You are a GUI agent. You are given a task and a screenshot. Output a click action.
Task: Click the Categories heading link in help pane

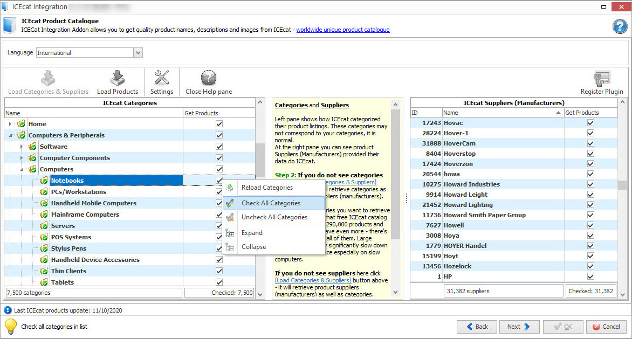(x=291, y=105)
